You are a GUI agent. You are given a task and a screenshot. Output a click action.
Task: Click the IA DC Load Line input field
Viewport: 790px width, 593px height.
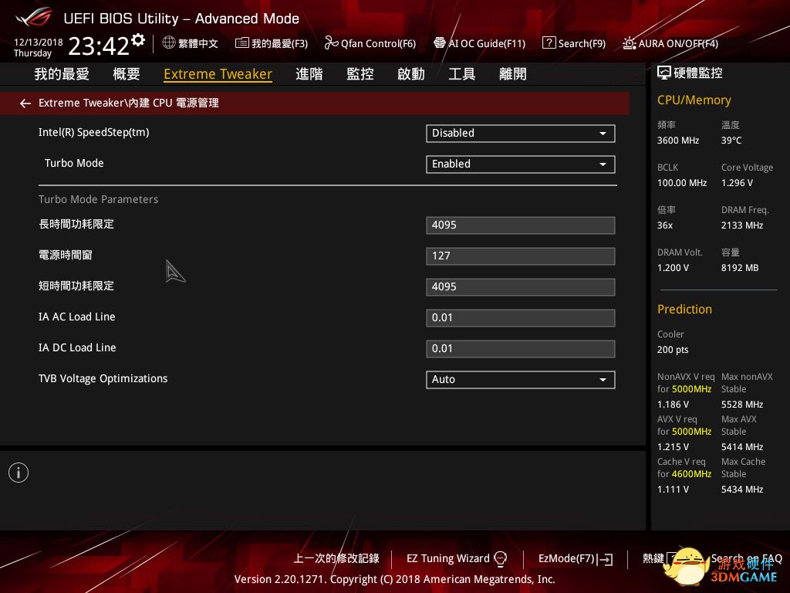[x=521, y=349]
